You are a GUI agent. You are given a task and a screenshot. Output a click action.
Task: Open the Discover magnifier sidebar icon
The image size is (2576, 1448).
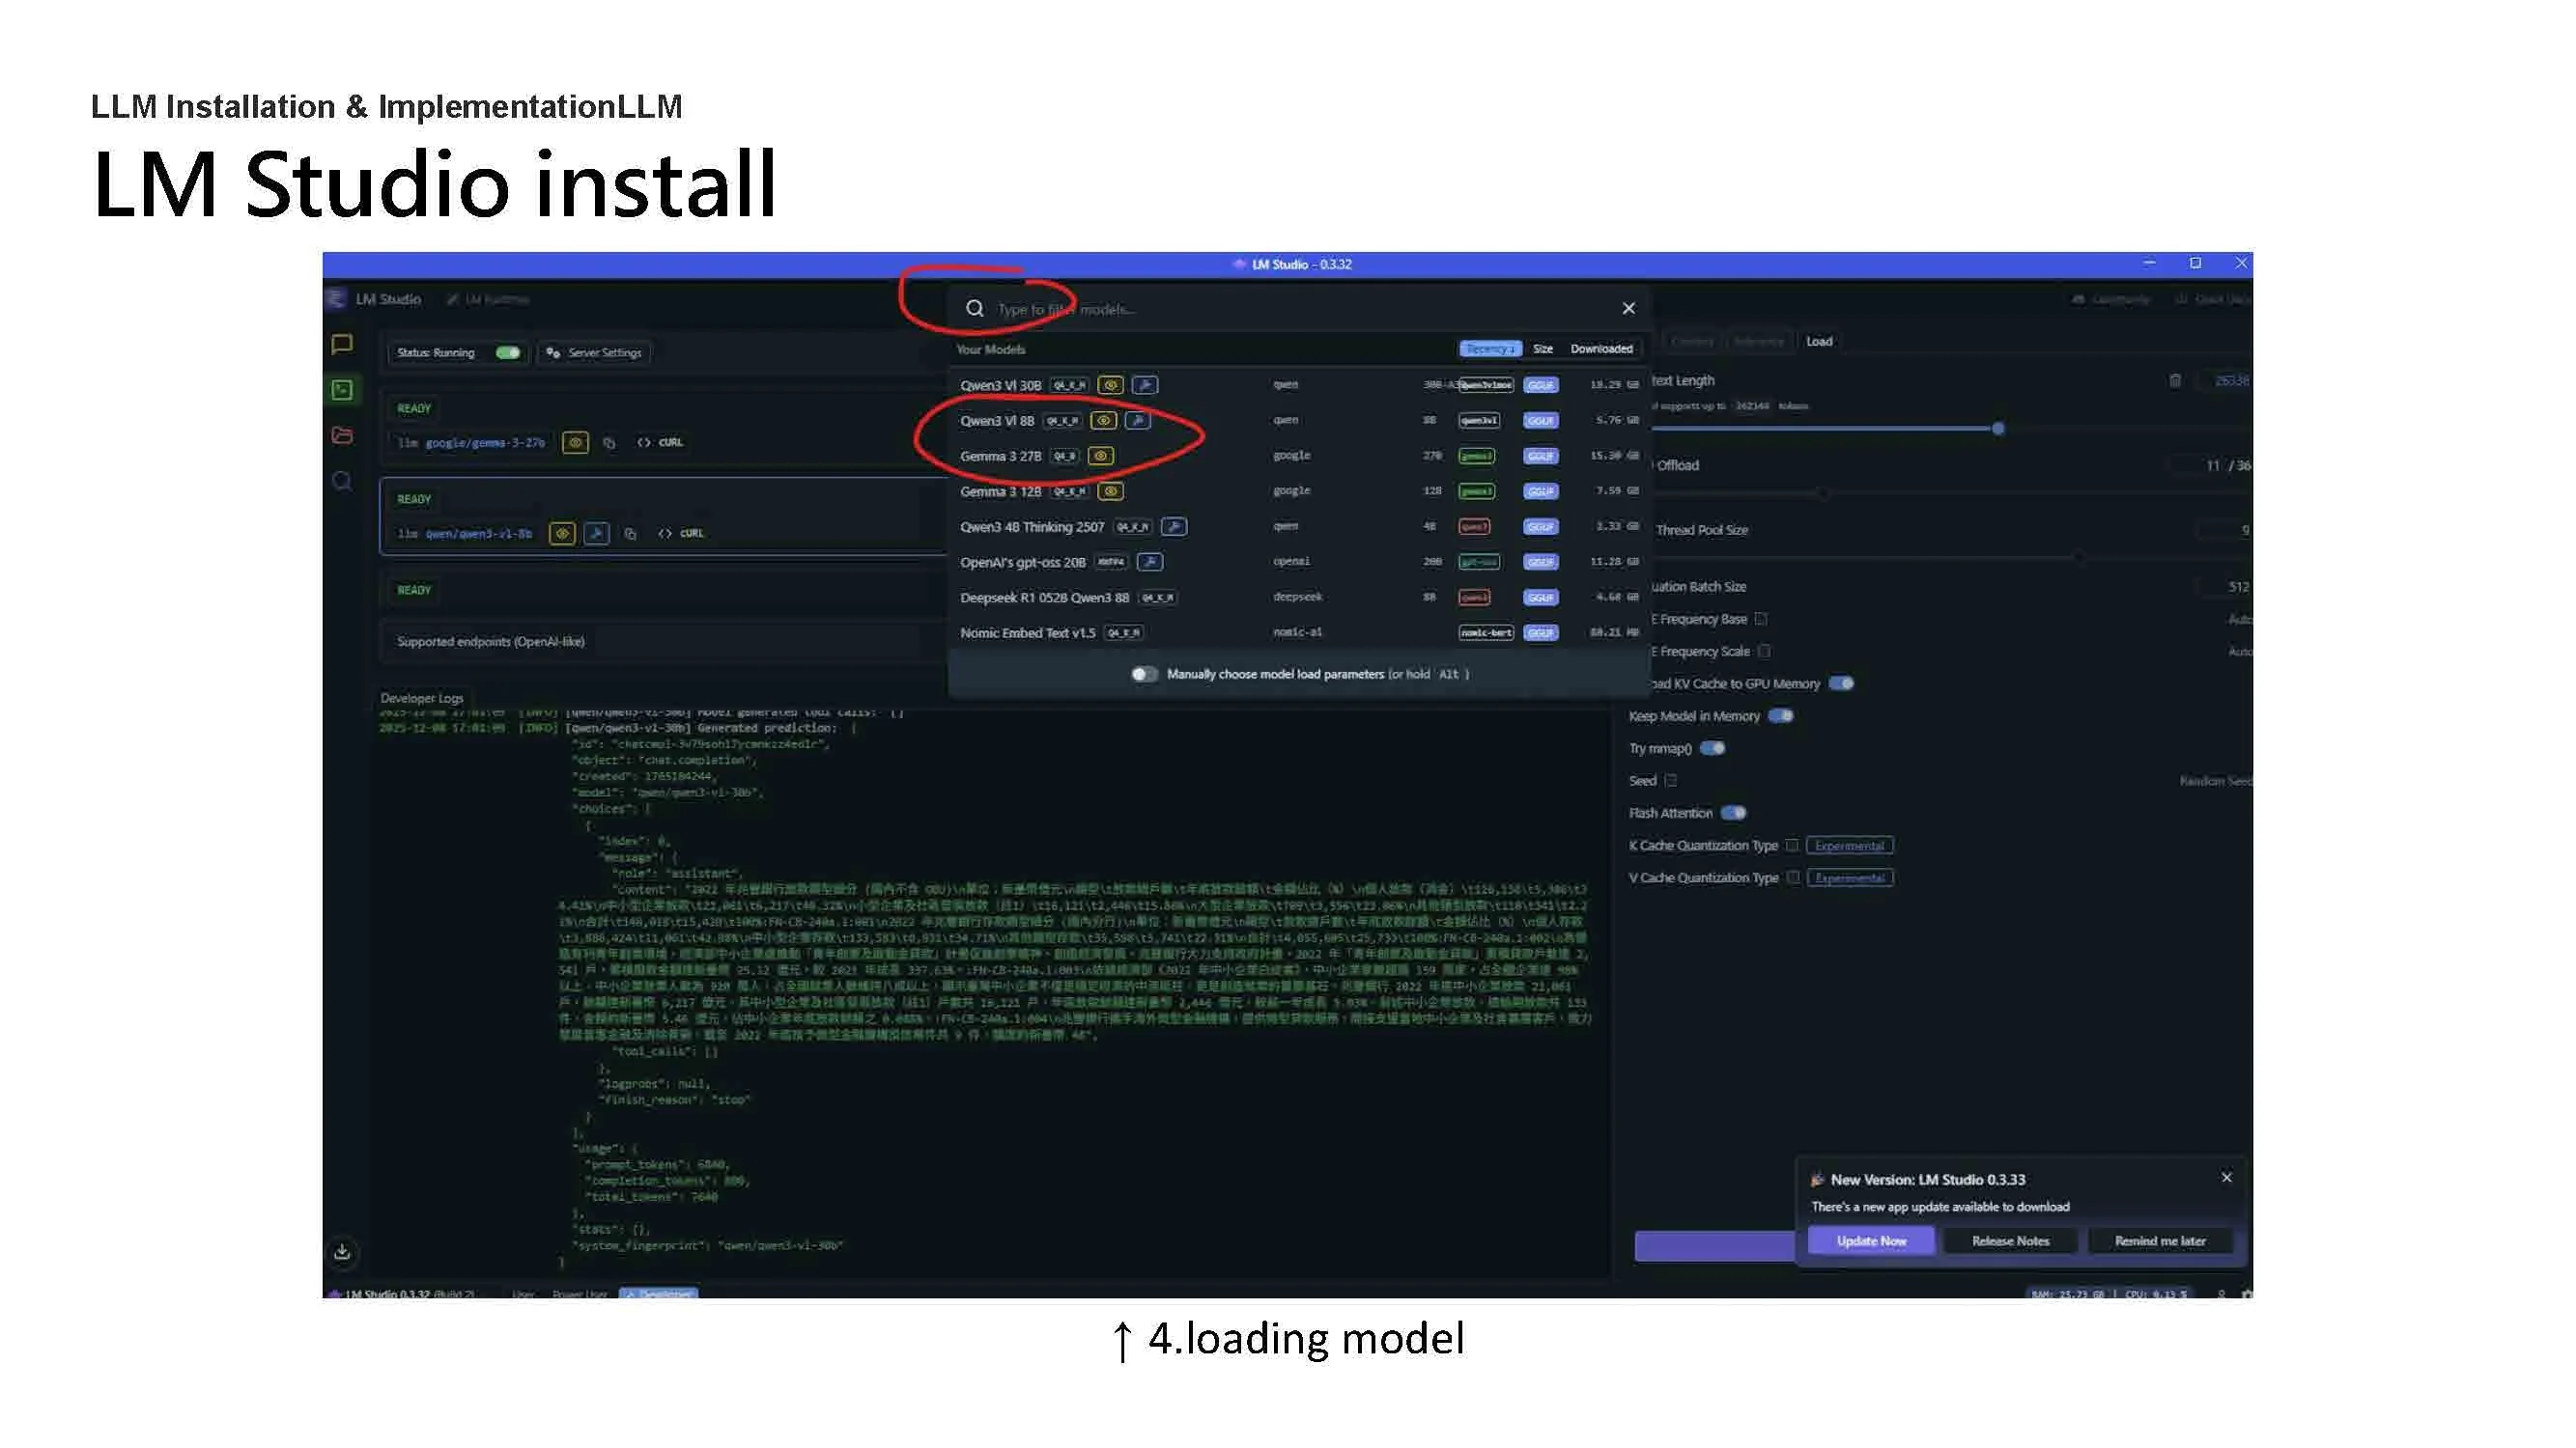point(342,482)
